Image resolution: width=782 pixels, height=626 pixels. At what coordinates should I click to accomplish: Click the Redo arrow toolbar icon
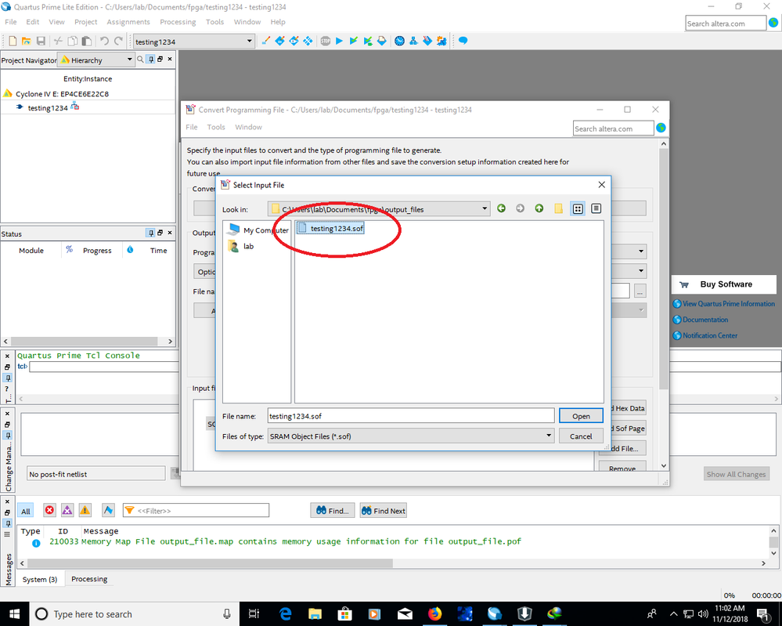(x=119, y=41)
